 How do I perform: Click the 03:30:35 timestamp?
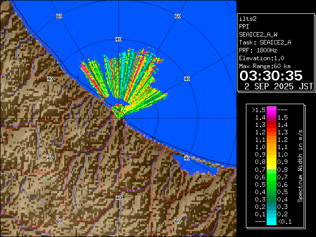[271, 76]
